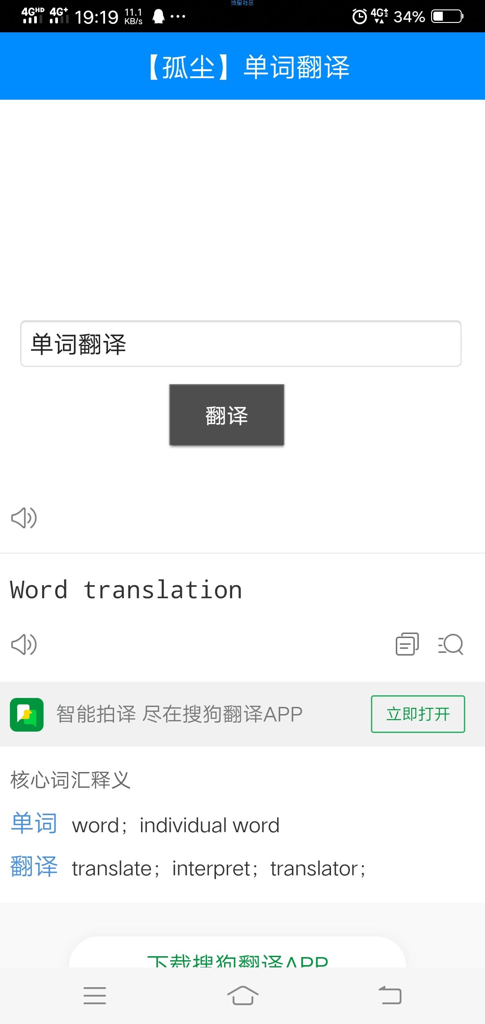Image resolution: width=485 pixels, height=1024 pixels.
Task: Tap the battery indicator in status bar
Action: tap(447, 17)
